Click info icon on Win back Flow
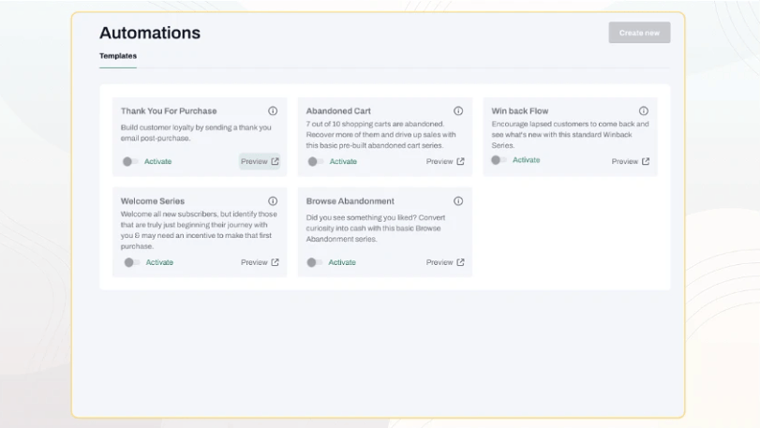Screen dimensions: 760x428 pyautogui.click(x=644, y=111)
